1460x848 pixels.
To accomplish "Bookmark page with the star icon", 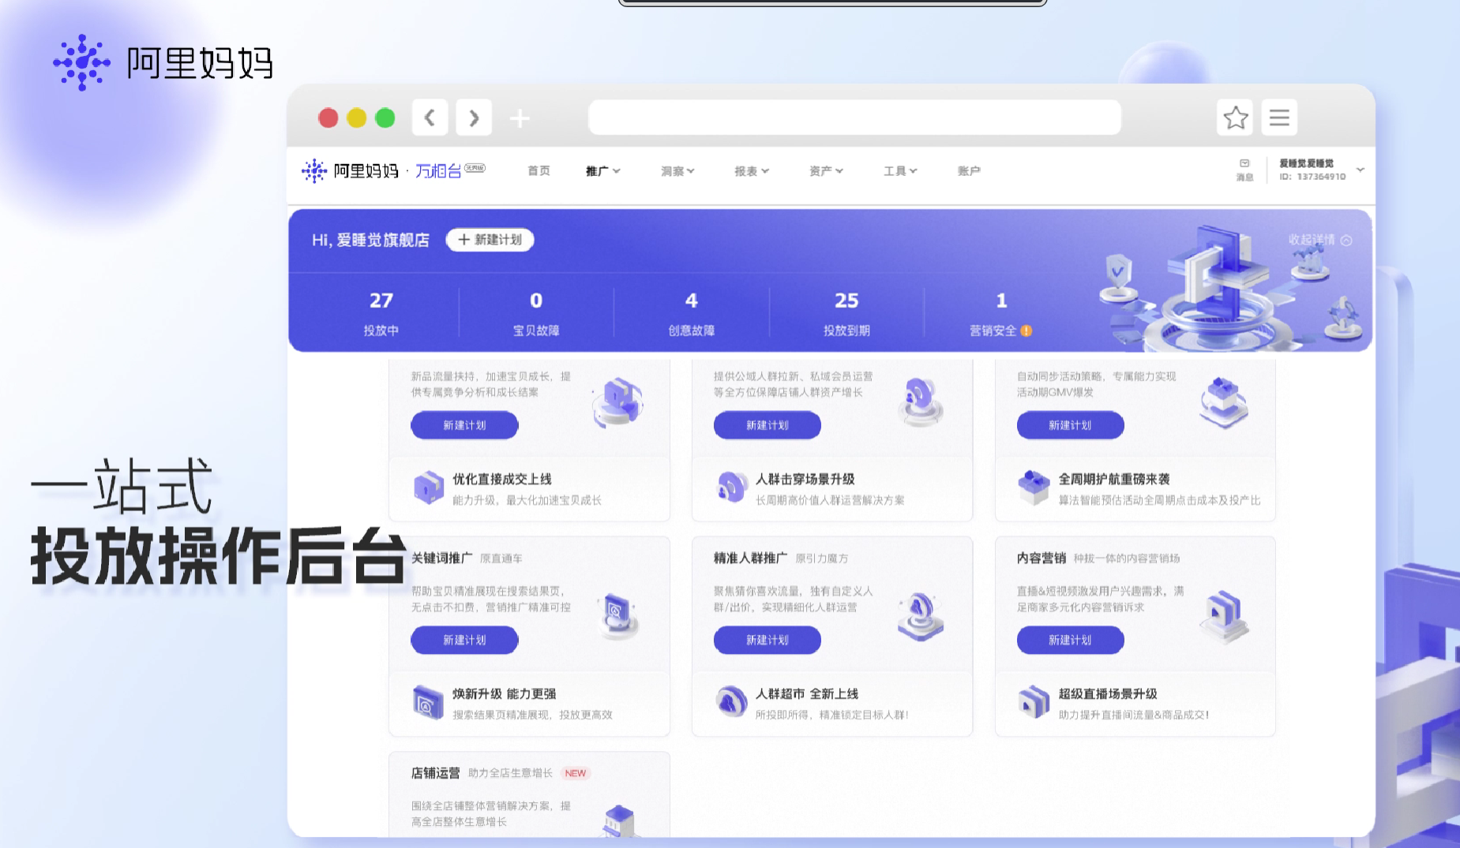I will click(x=1235, y=118).
